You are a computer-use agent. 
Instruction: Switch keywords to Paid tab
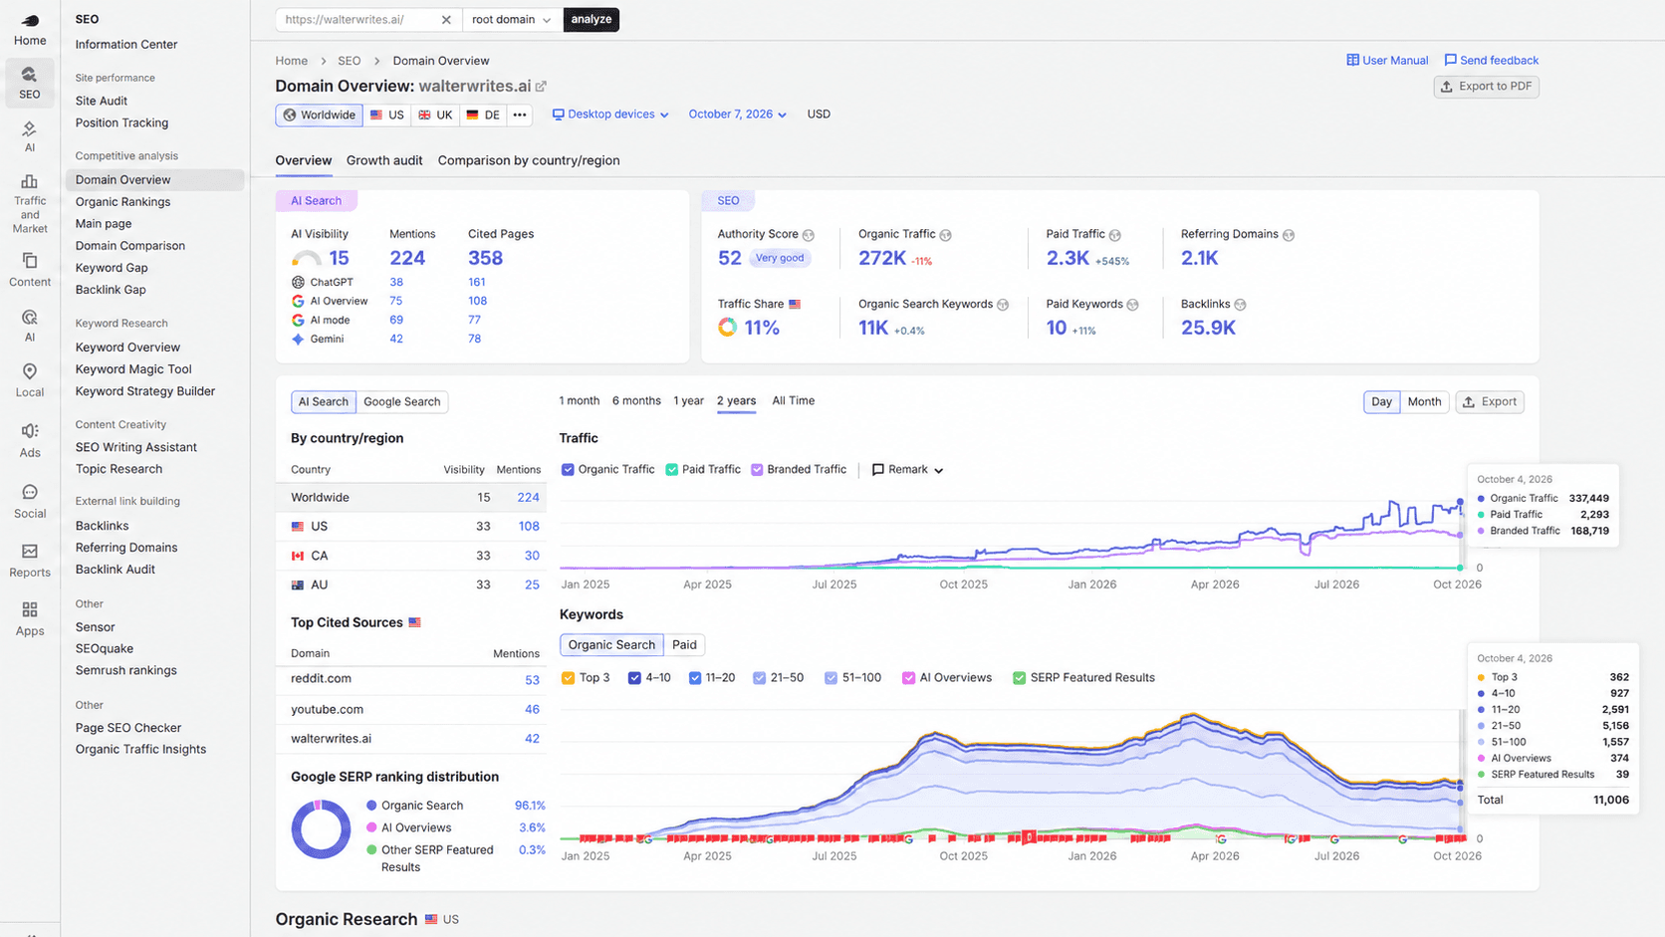click(x=684, y=645)
